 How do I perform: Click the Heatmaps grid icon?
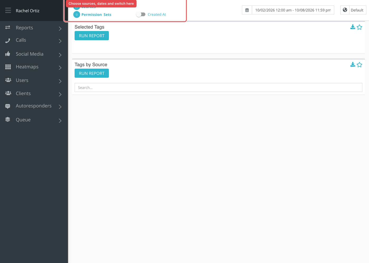coord(8,67)
